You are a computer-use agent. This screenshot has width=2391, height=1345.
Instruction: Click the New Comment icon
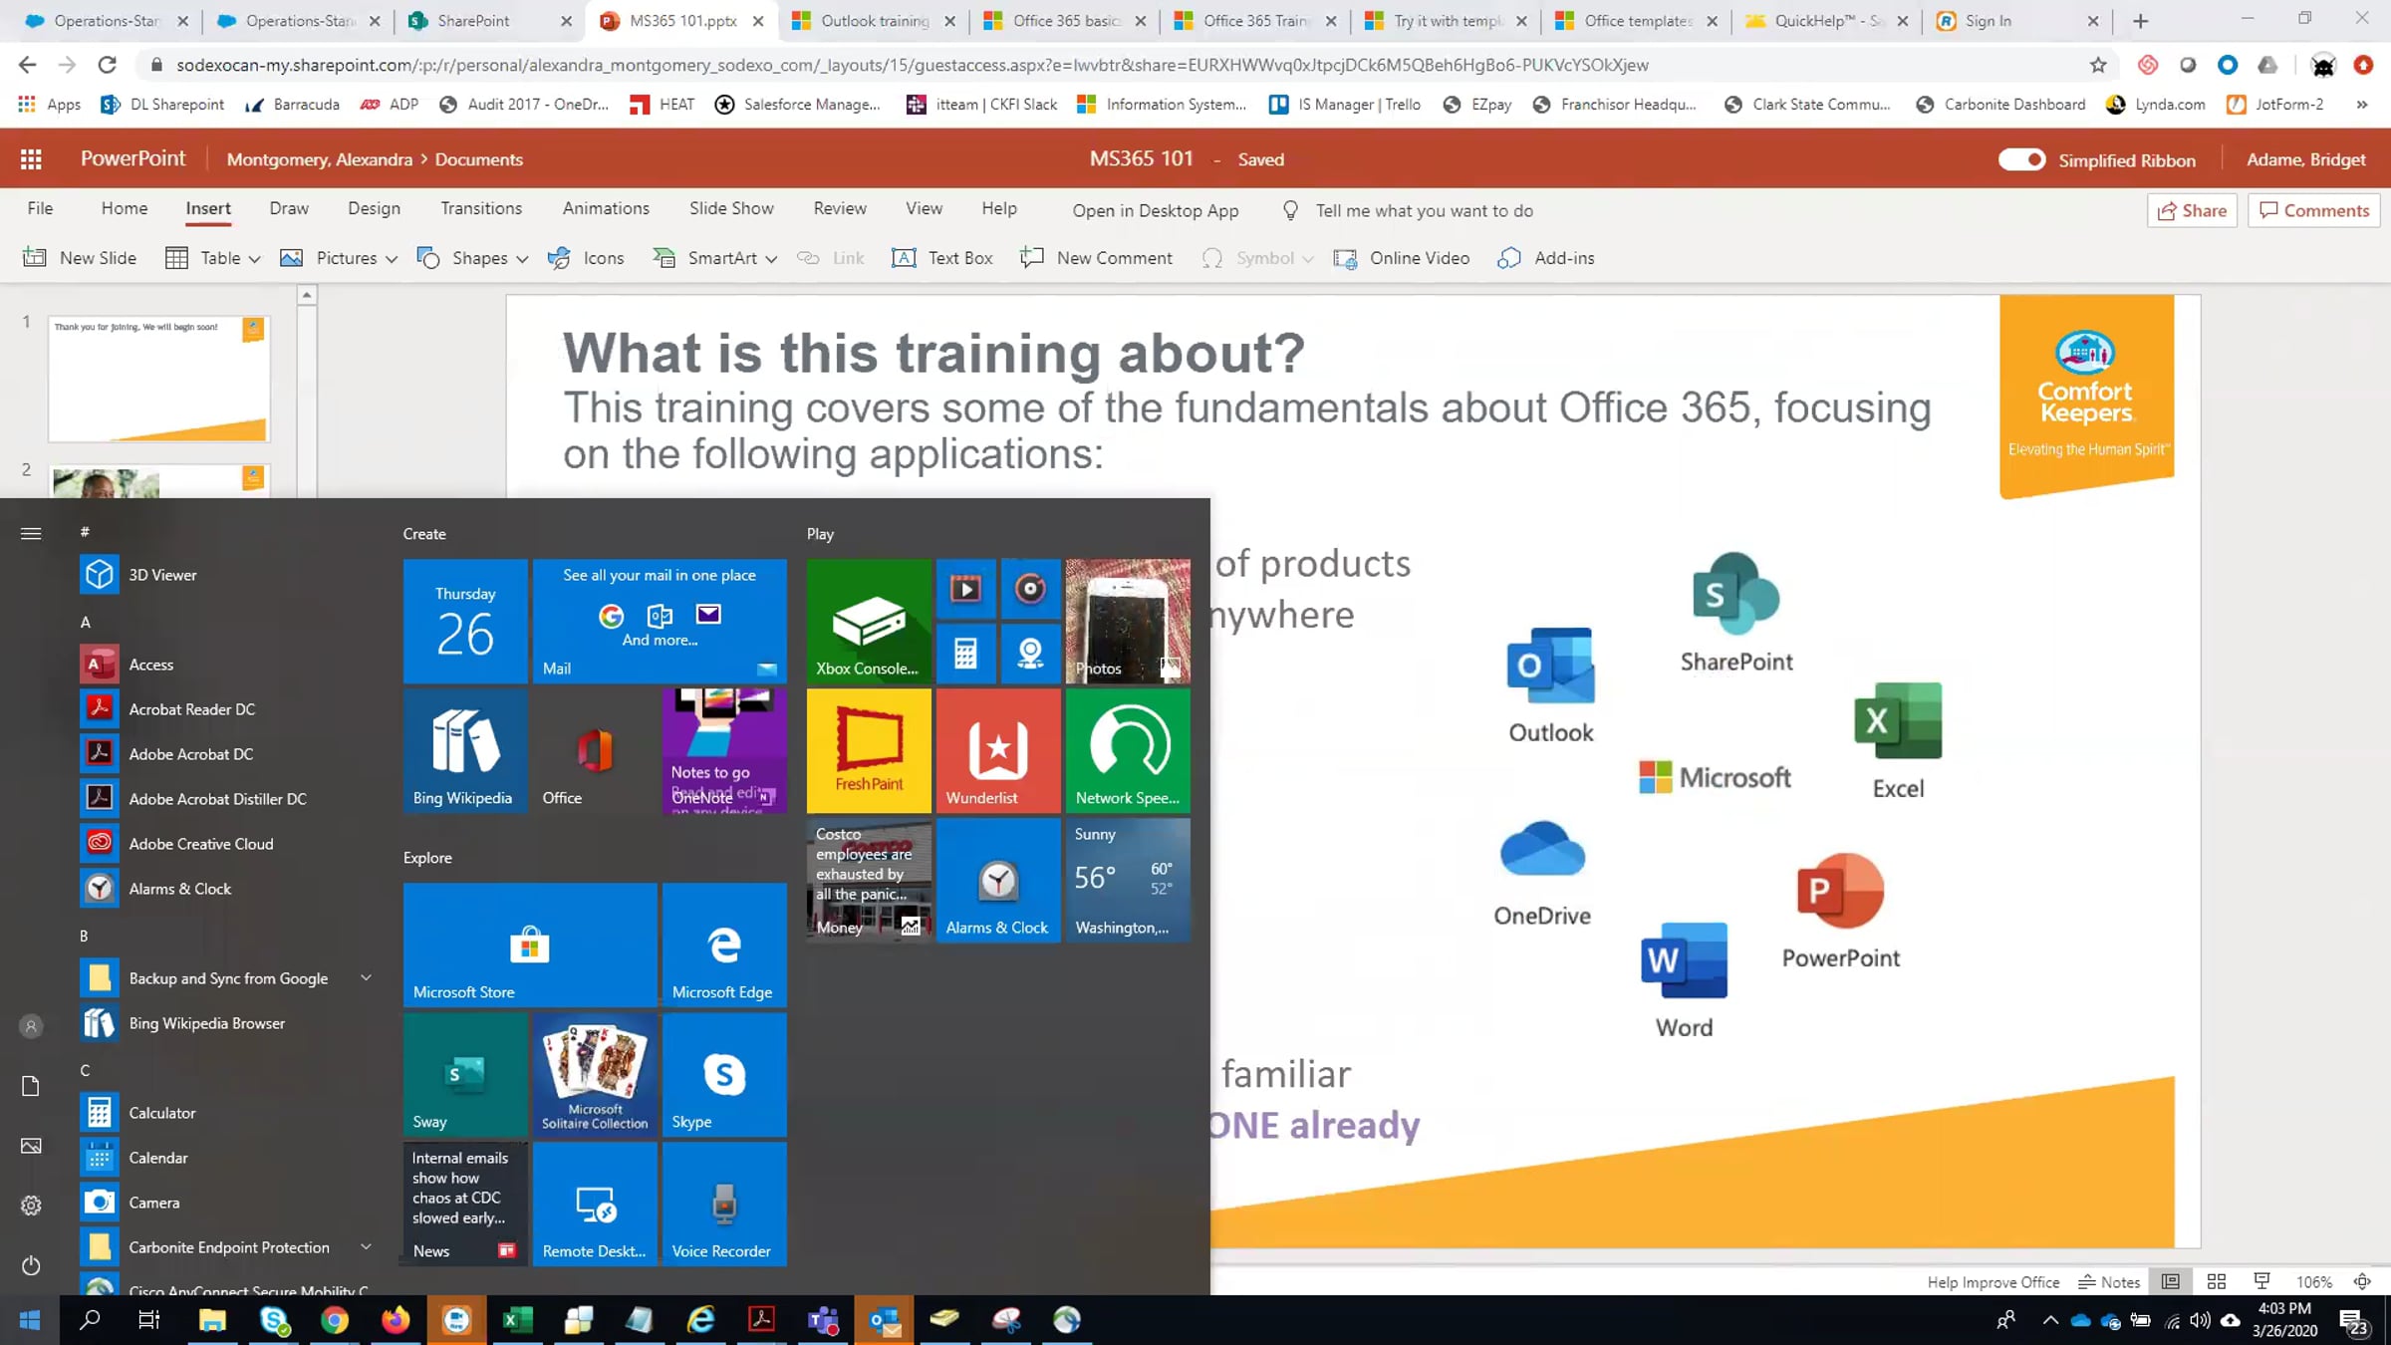1032,258
